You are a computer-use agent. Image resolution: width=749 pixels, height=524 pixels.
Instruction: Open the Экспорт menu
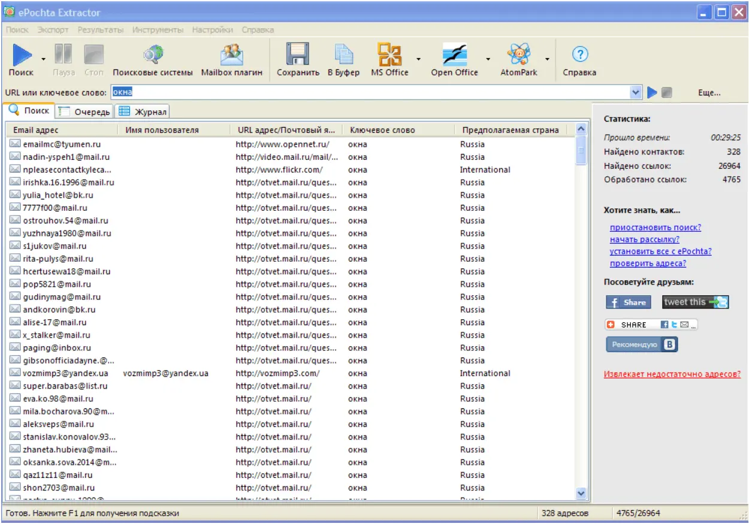(53, 29)
